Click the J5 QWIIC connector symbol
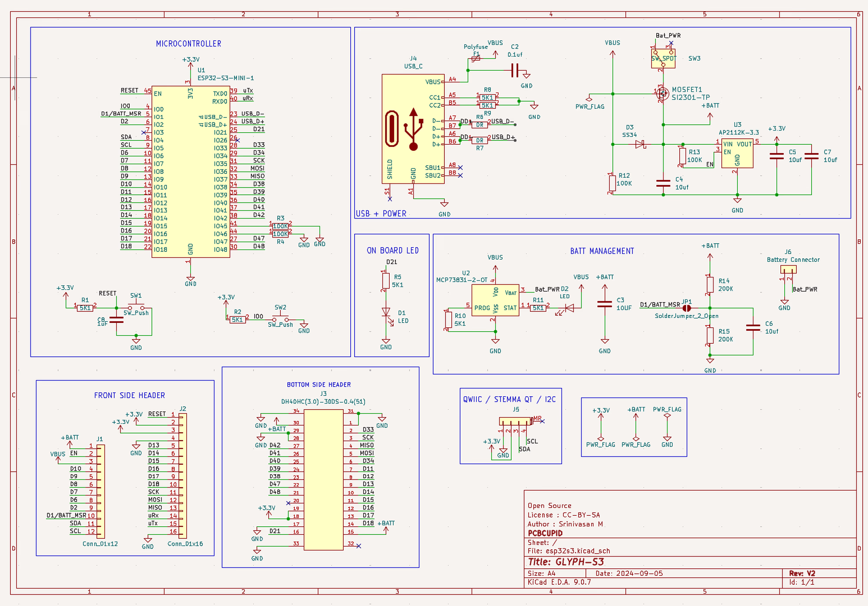 pyautogui.click(x=515, y=421)
